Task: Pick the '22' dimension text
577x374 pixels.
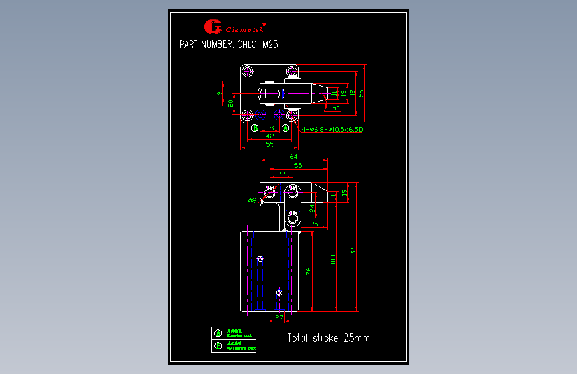Action: 281,174
